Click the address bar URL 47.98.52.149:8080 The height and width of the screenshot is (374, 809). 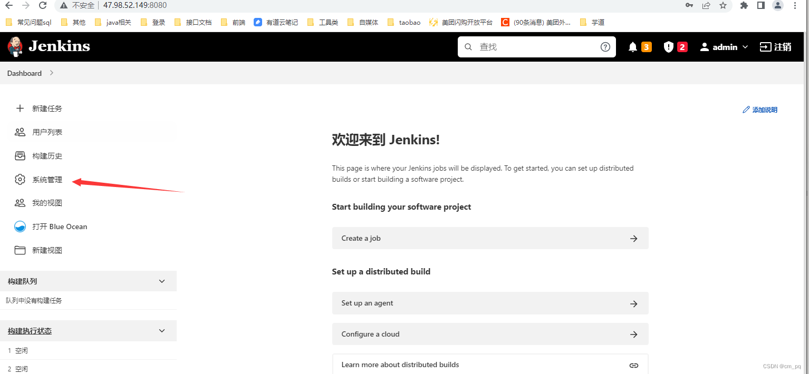click(135, 5)
